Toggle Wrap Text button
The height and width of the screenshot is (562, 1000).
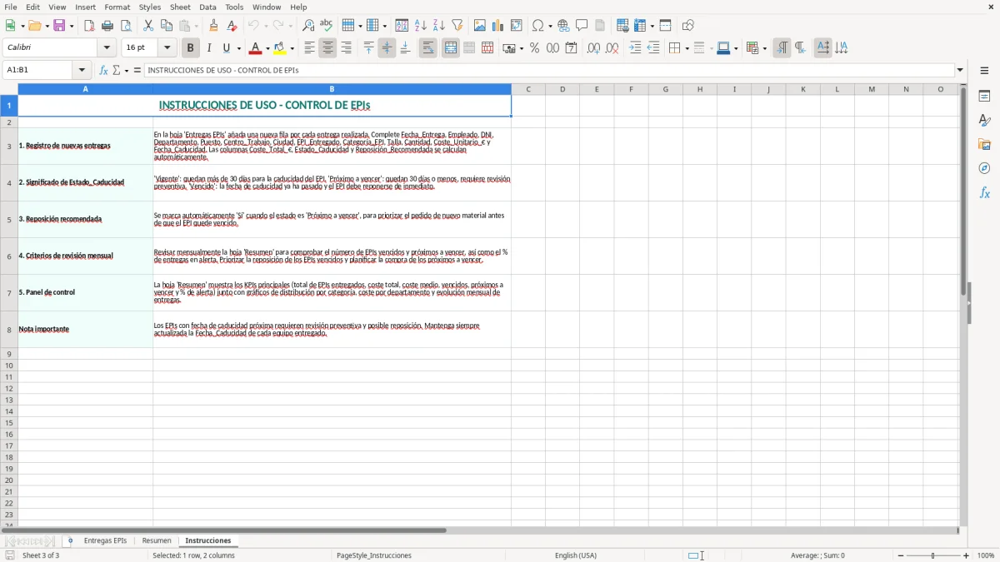point(427,48)
